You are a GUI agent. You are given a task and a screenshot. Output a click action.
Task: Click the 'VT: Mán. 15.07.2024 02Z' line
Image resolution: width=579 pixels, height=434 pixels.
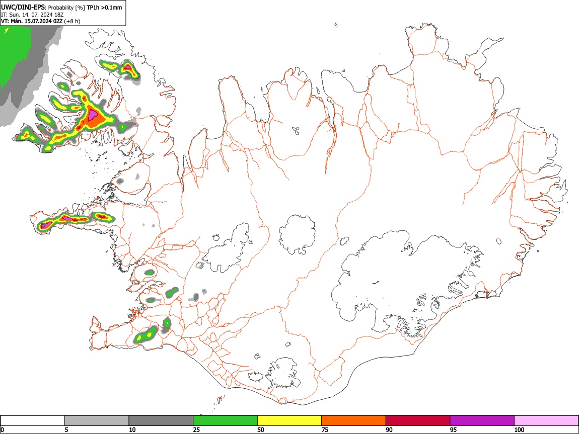[32, 21]
